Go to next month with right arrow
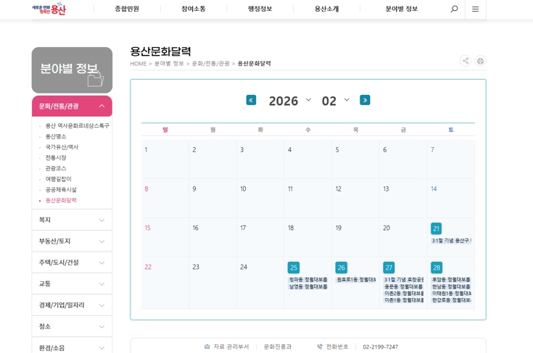 [365, 100]
